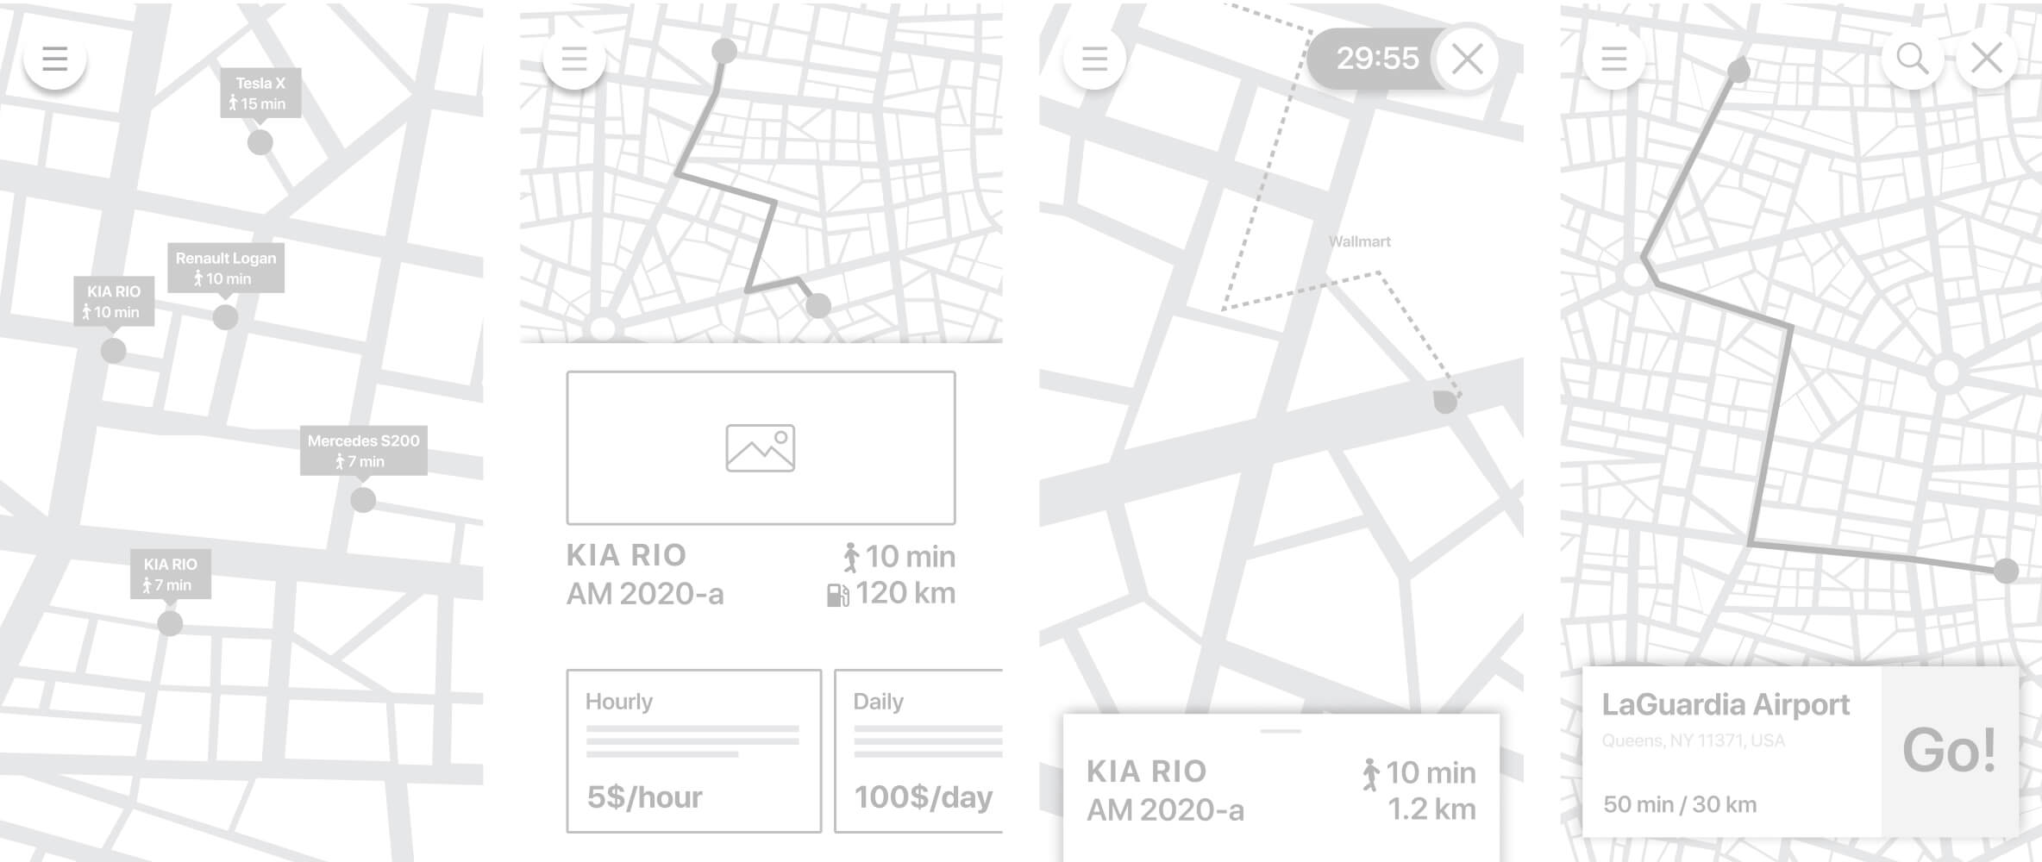This screenshot has width=2042, height=862.
Task: Tap the 29:55 countdown timer pill
Action: [x=1376, y=59]
